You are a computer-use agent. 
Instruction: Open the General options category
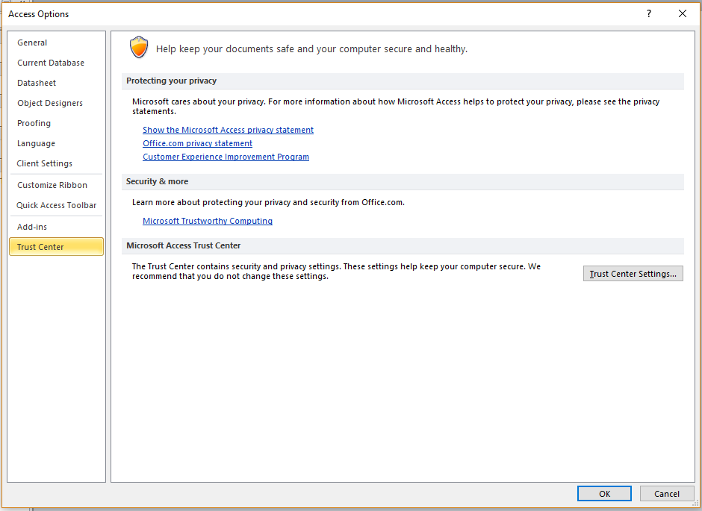tap(32, 43)
